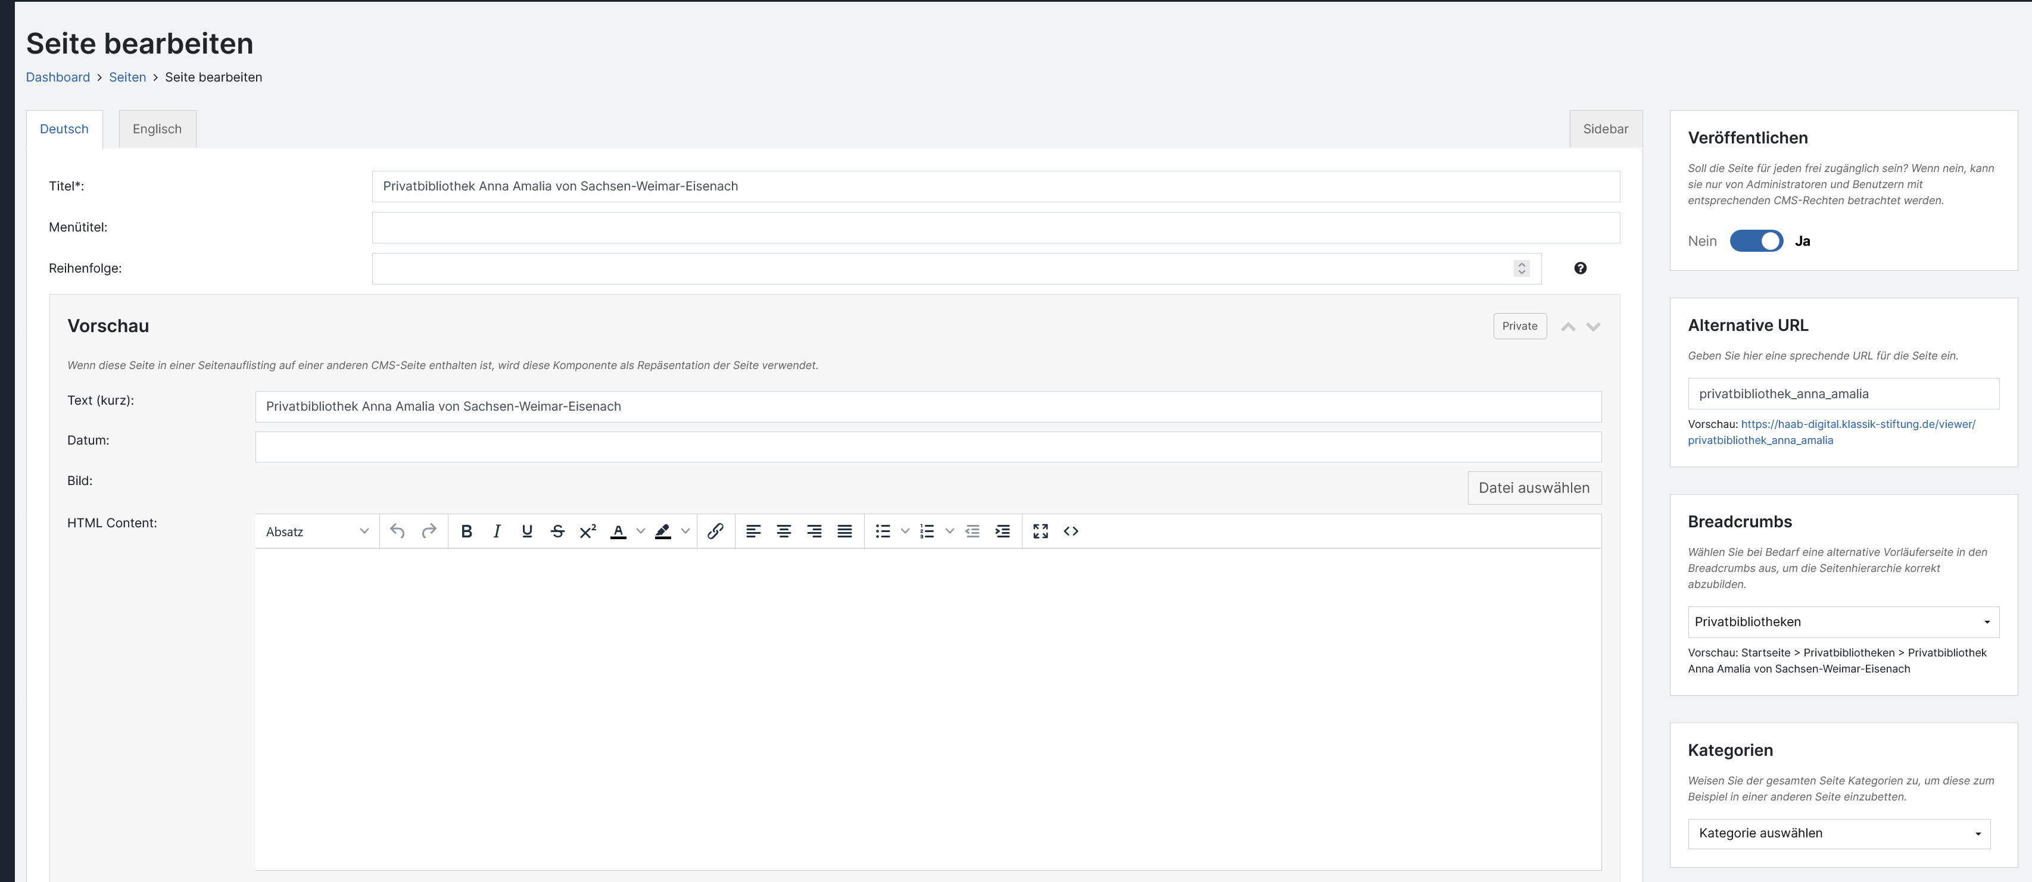2032x882 pixels.
Task: Insert a link with chain icon
Action: [715, 531]
